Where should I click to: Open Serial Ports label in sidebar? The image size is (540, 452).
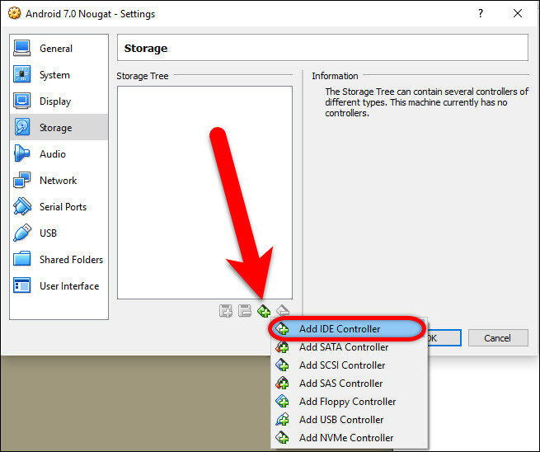pyautogui.click(x=63, y=207)
